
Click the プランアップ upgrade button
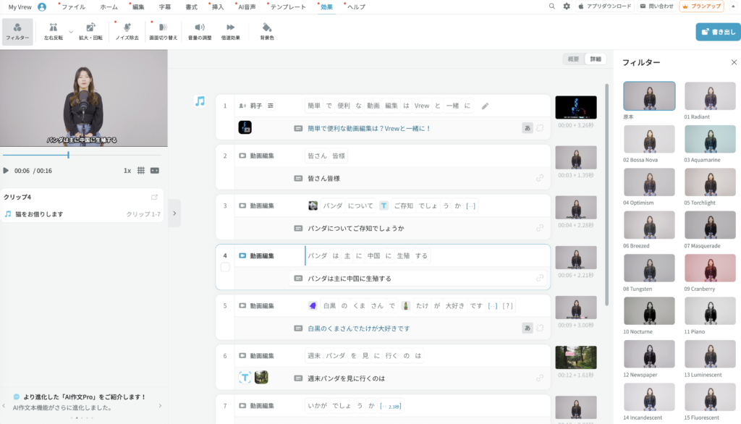[701, 7]
